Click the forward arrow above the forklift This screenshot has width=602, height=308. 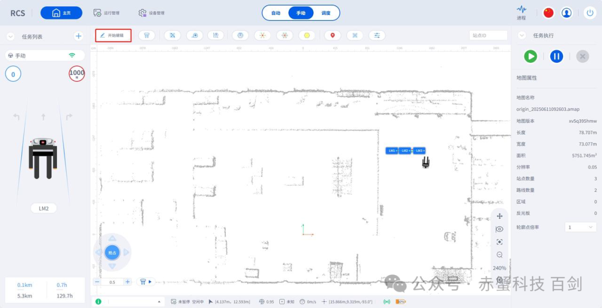[x=43, y=117]
